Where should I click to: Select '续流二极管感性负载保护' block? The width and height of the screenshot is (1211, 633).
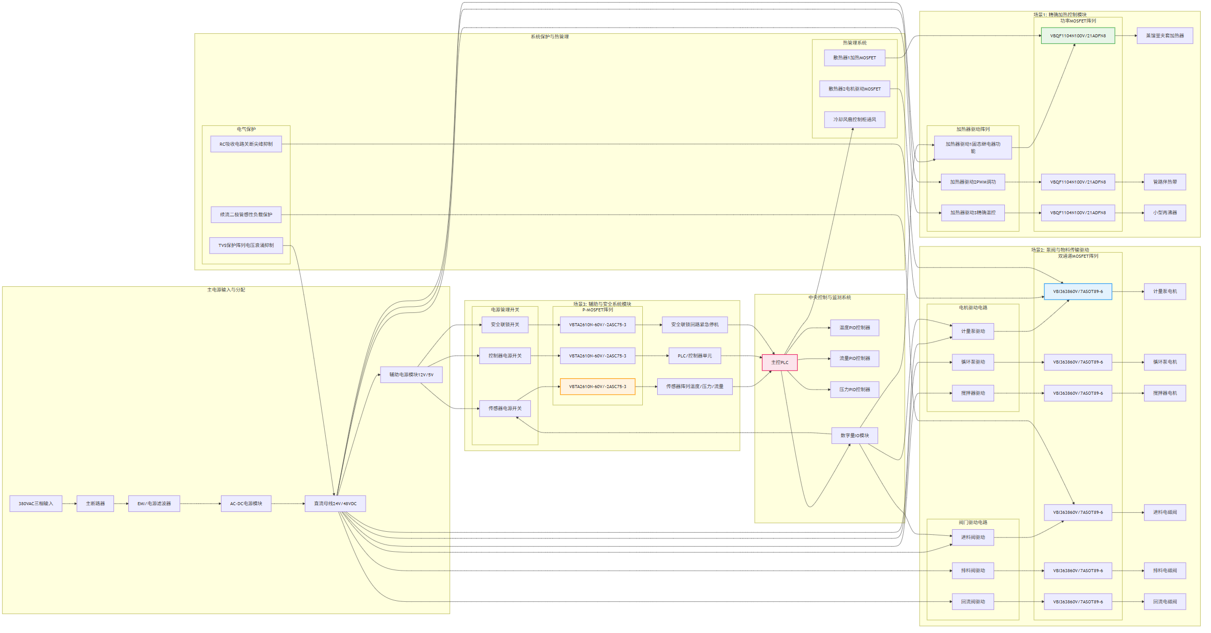[x=246, y=215]
